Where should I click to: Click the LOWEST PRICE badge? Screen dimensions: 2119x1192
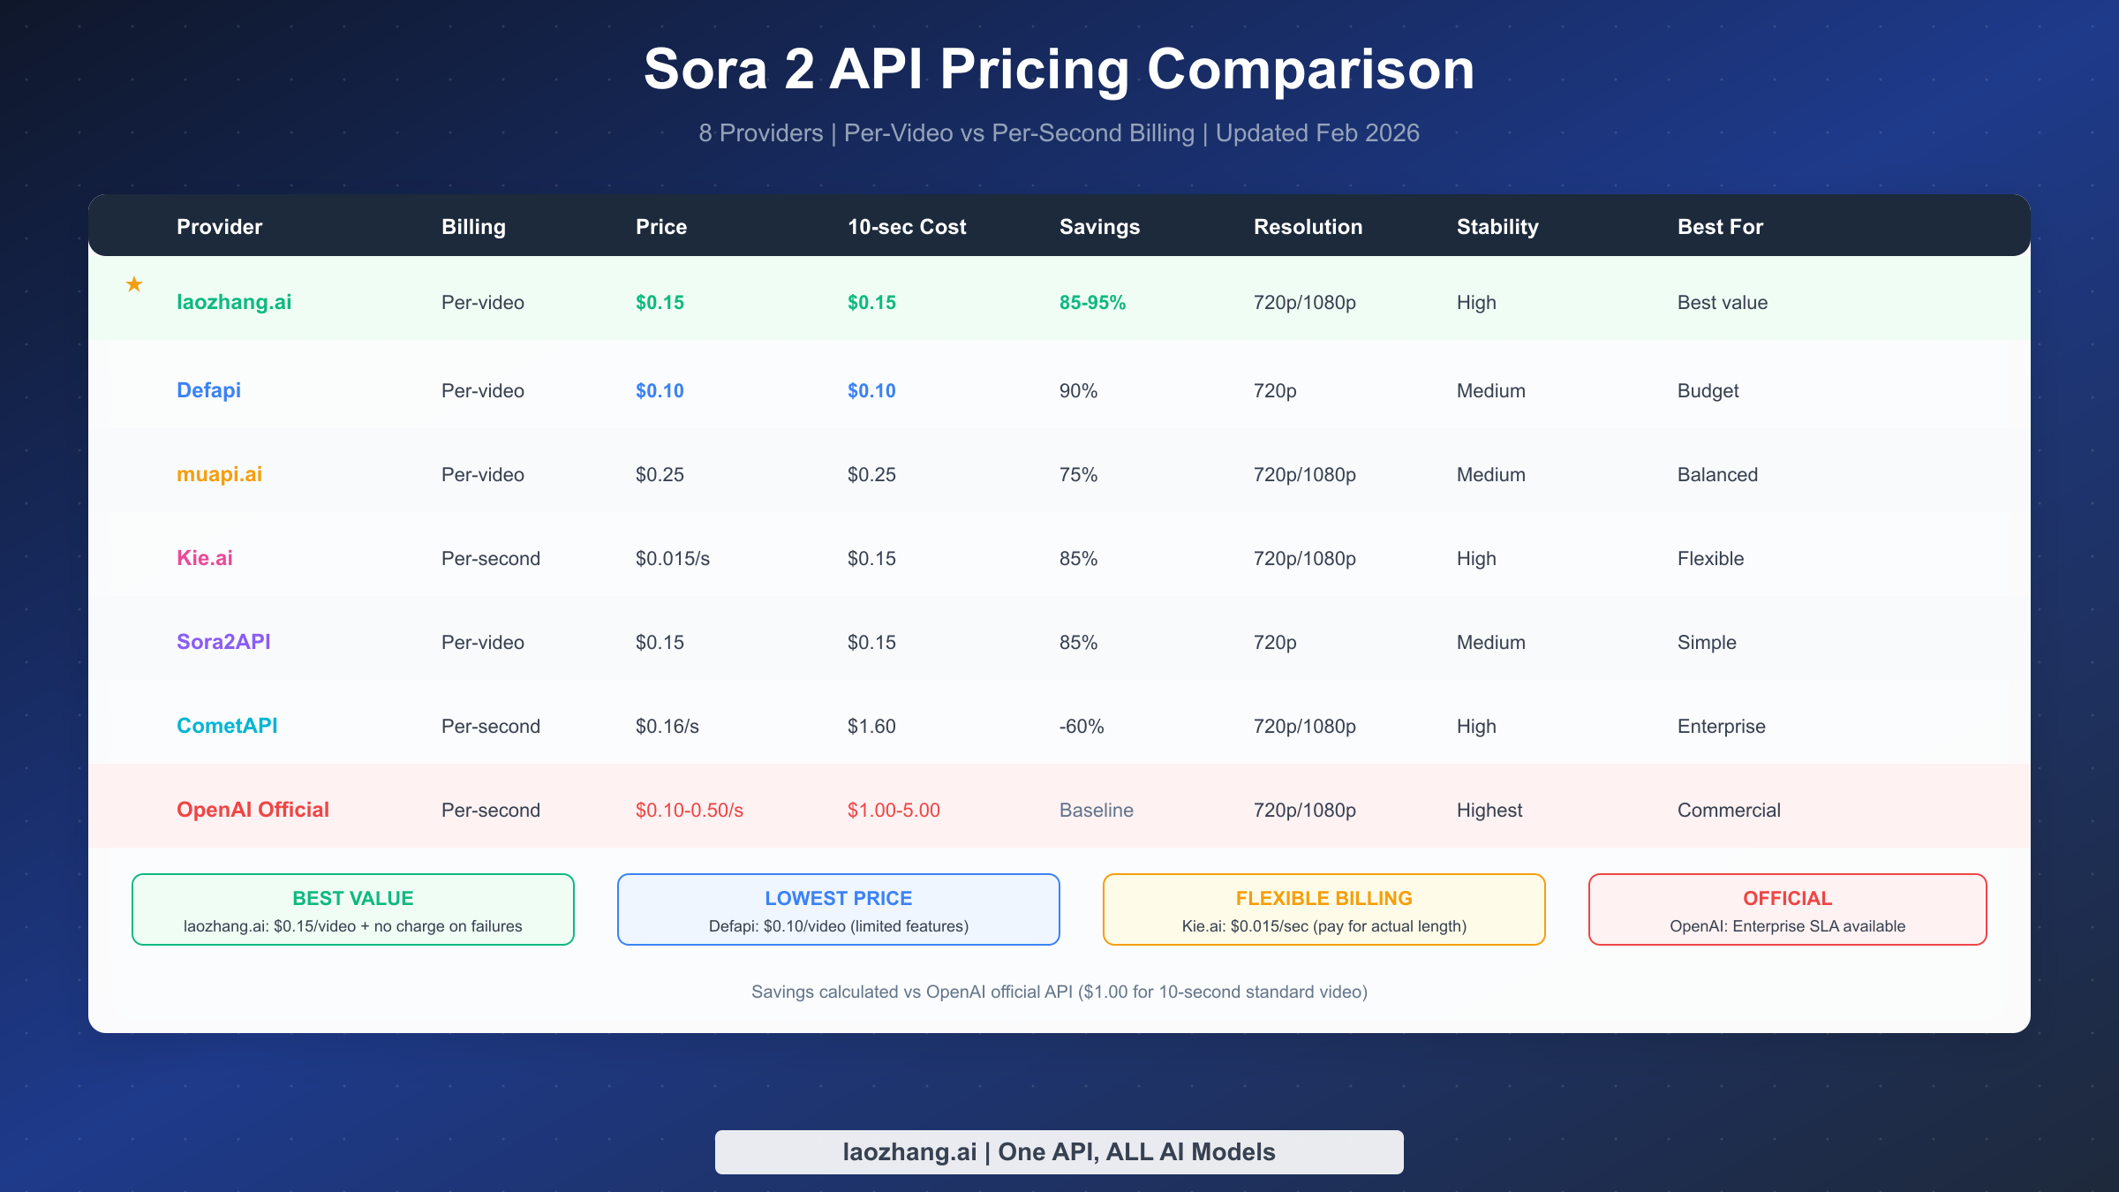(x=838, y=909)
